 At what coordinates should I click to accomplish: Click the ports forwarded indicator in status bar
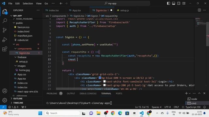(x=24, y=107)
